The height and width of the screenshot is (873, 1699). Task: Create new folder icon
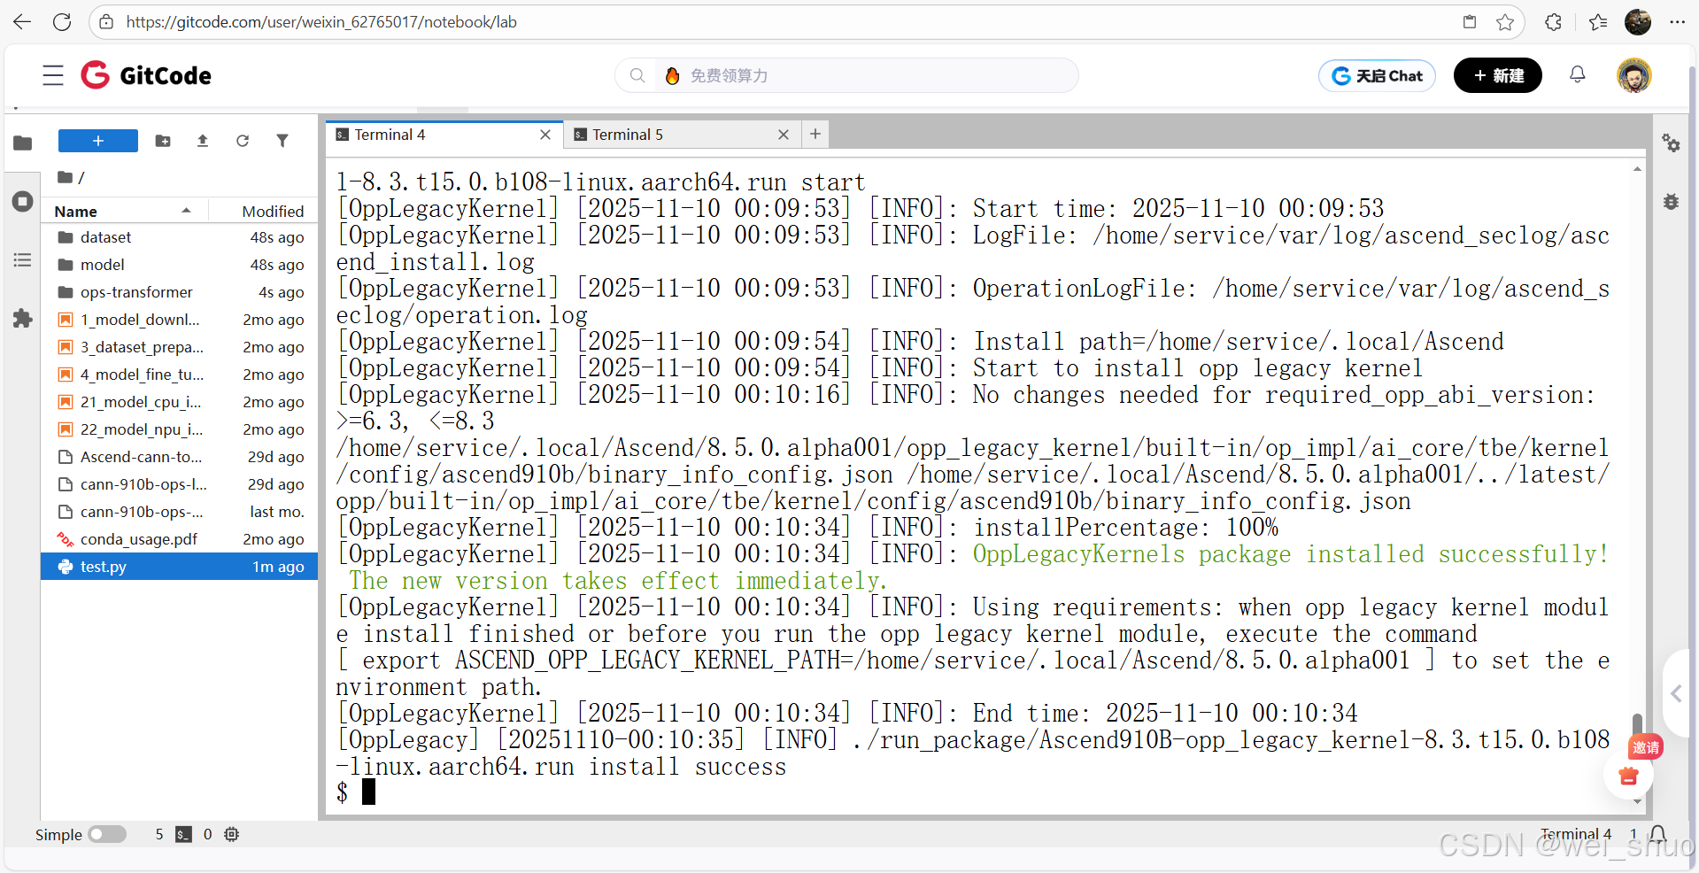163,141
